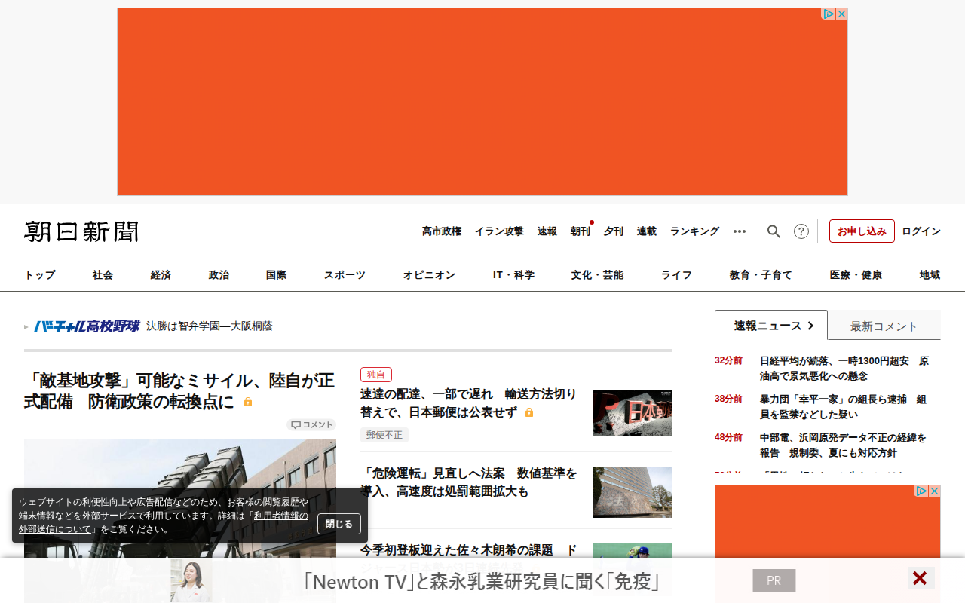
Task: Open バーチャル高校野球 via its logo
Action: [86, 325]
